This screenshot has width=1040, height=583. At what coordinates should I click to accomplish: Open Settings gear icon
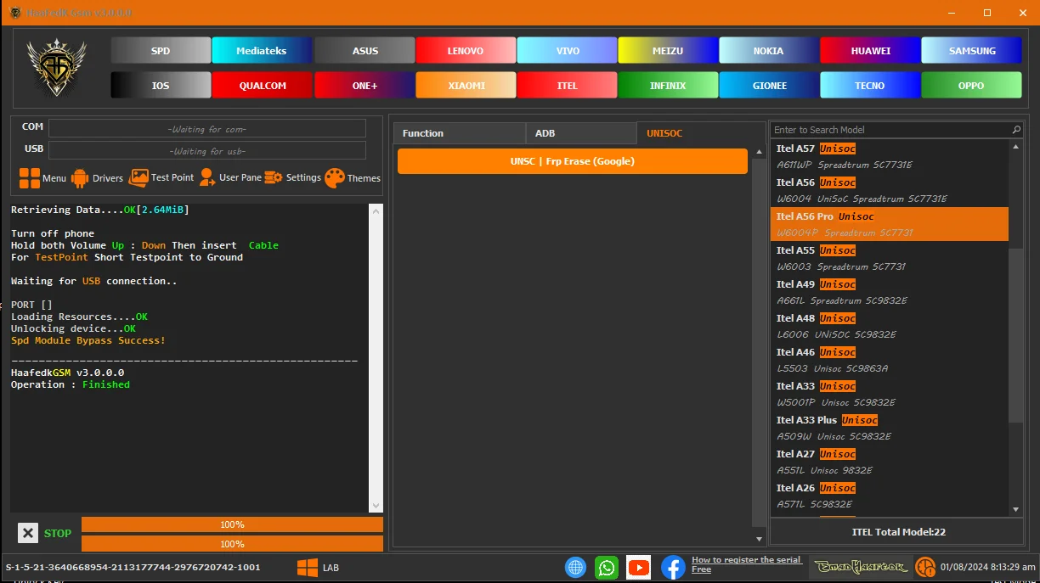tap(274, 178)
